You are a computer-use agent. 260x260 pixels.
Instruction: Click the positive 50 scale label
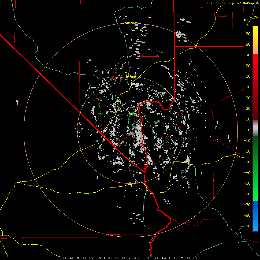coord(248,77)
